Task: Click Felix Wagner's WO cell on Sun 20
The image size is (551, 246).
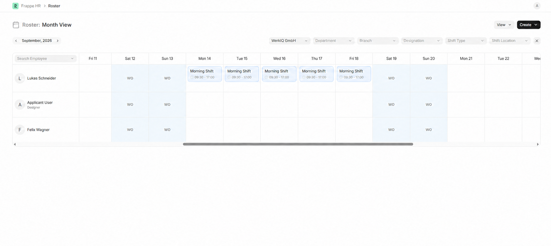Action: tap(429, 130)
